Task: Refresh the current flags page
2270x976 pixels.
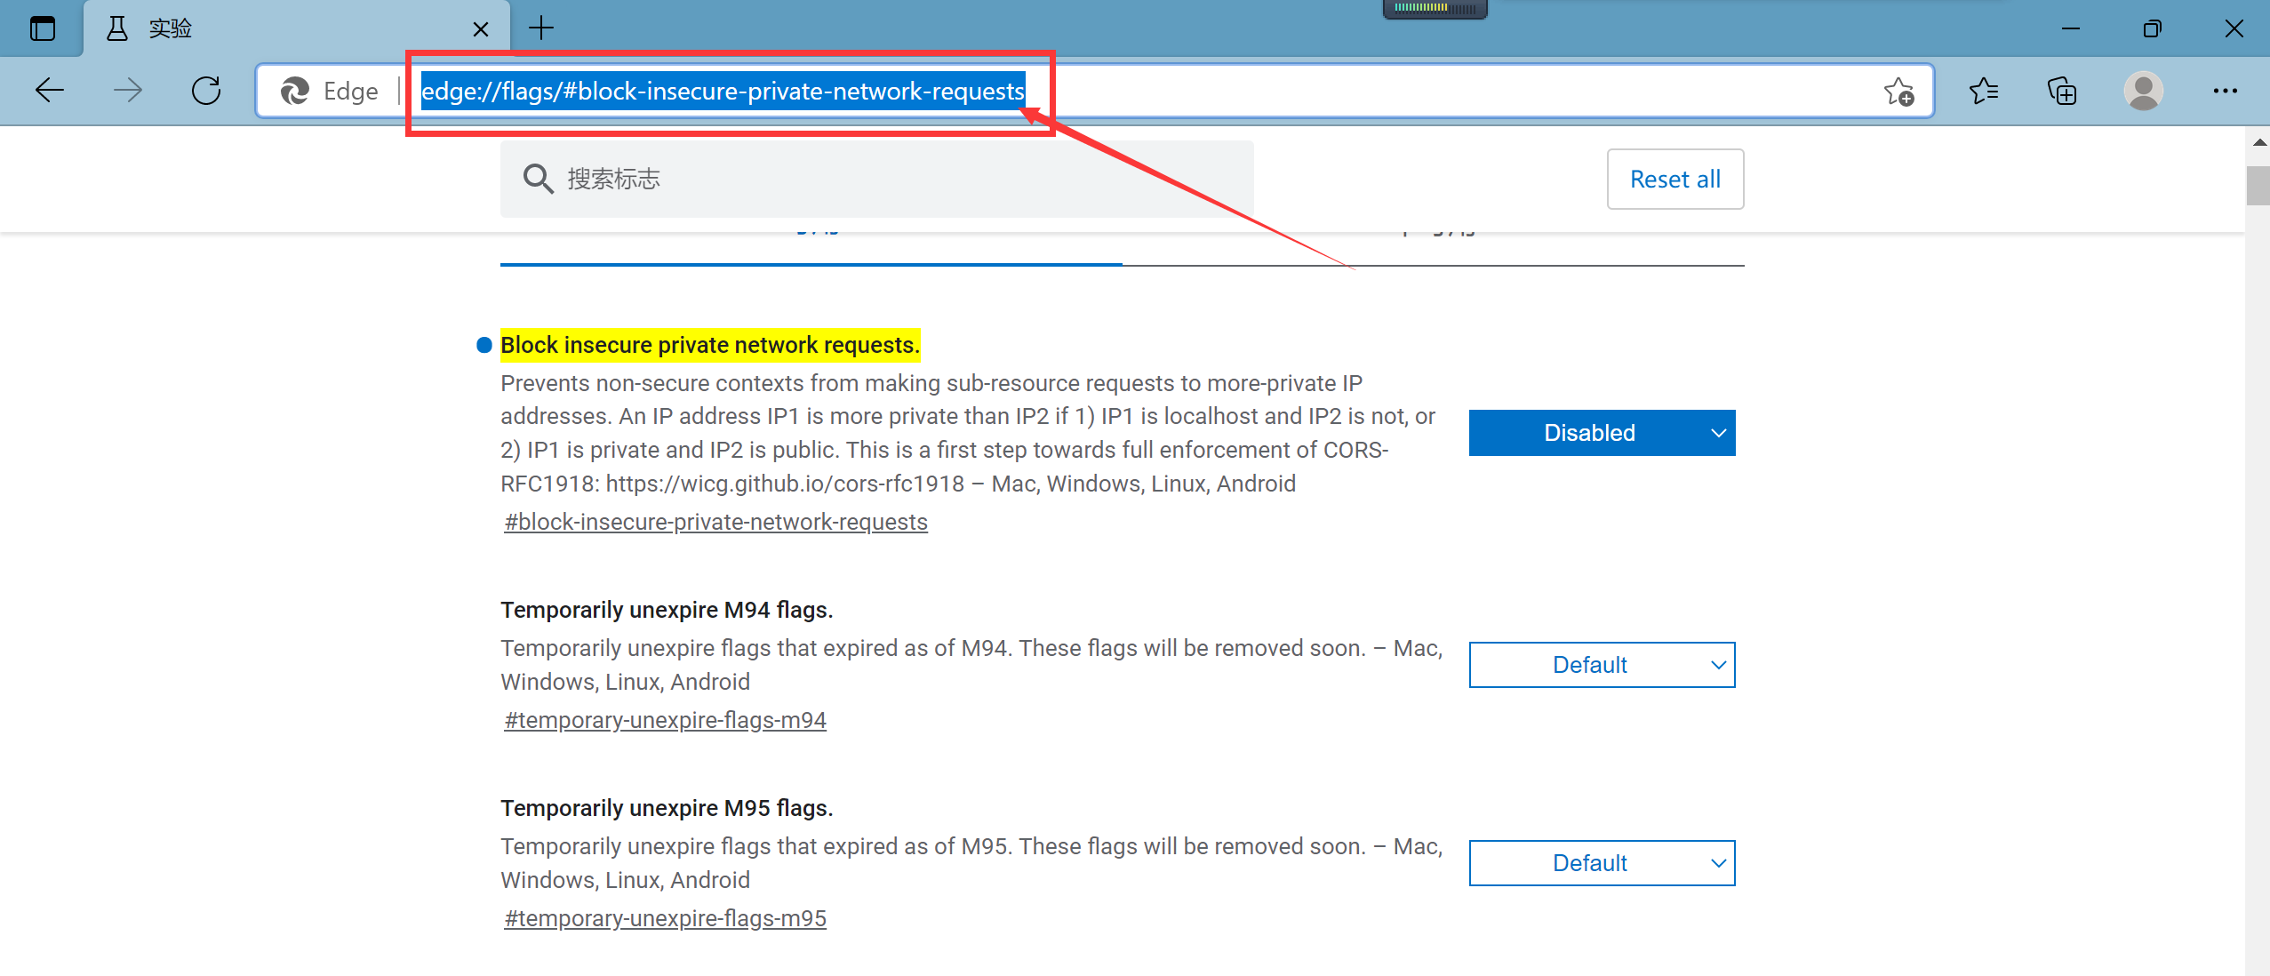Action: click(206, 91)
